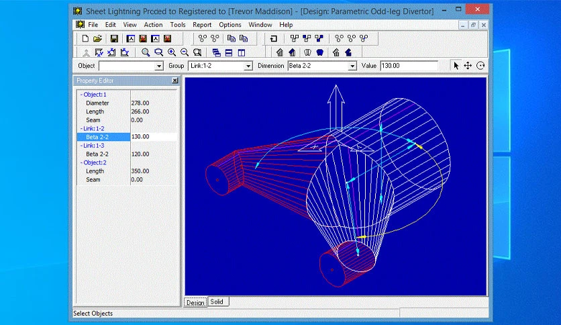Image resolution: width=561 pixels, height=325 pixels.
Task: Open the File menu
Action: click(93, 25)
